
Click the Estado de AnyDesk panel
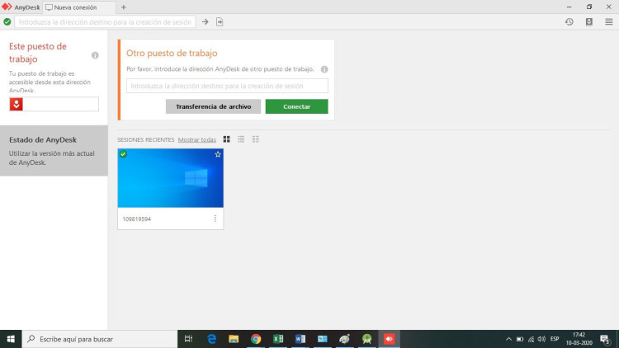[54, 151]
